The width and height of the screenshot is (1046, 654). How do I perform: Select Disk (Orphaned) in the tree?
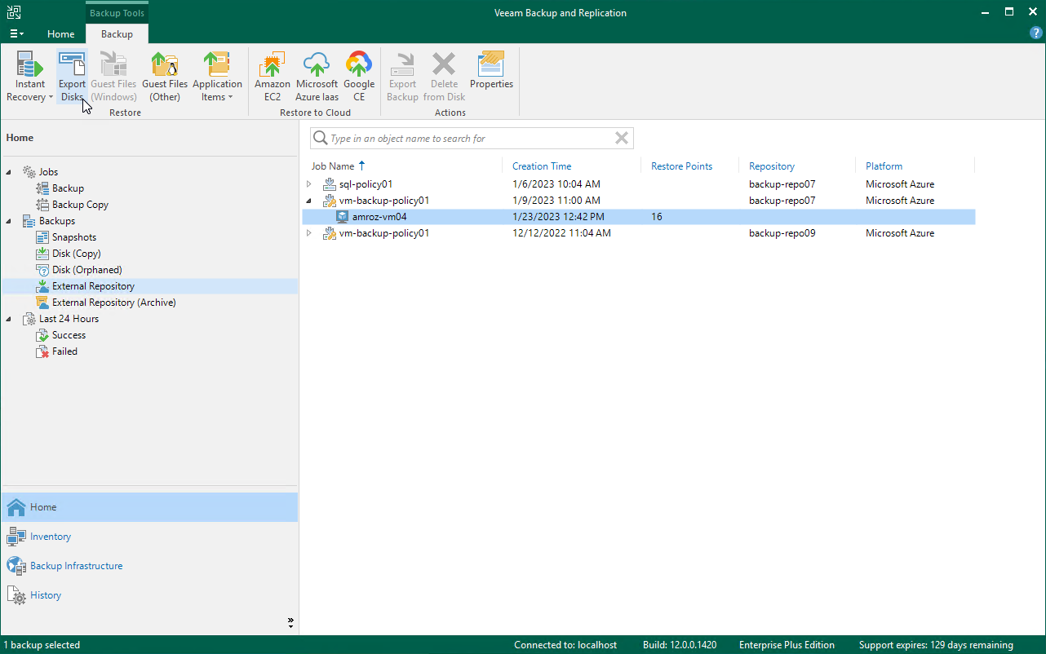tap(86, 270)
